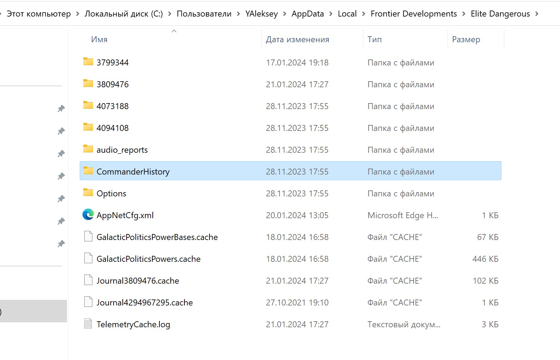This screenshot has width=560, height=360.
Task: Click file icon of Journal4294967295.cache
Action: pos(88,302)
